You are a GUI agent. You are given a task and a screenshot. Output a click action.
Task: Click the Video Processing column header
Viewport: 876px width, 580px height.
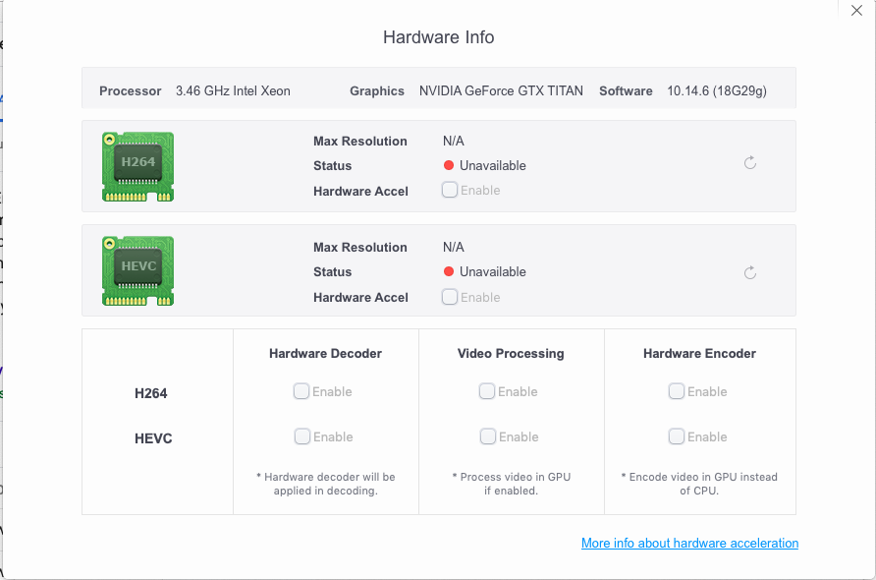tap(511, 354)
